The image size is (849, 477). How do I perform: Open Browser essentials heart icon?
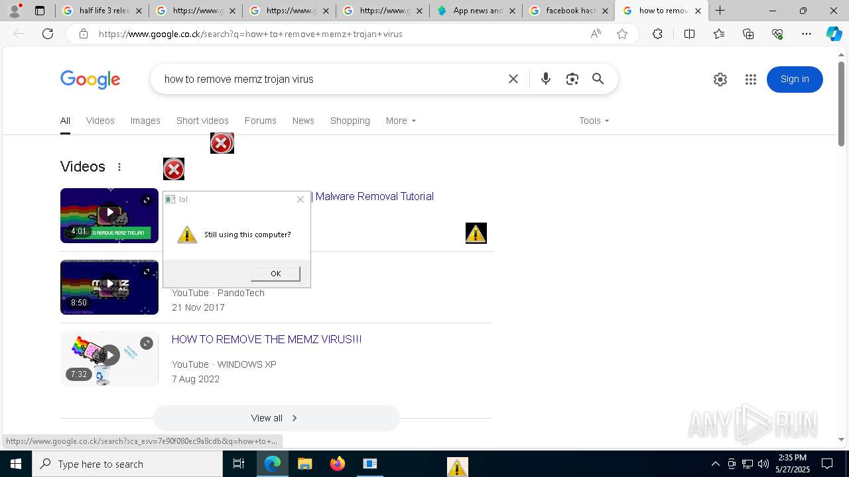[777, 34]
